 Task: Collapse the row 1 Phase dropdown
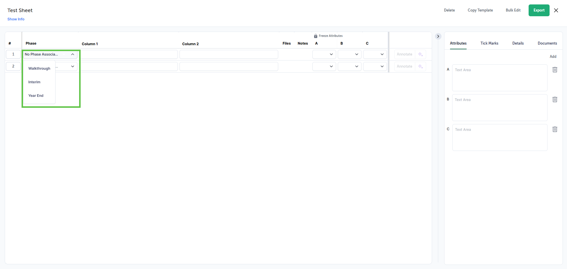click(73, 54)
